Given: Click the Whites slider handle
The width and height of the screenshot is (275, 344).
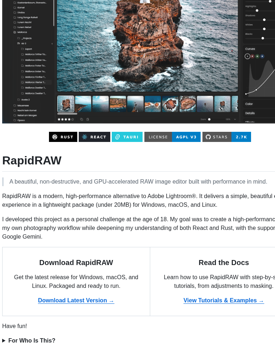Looking at the screenshot, I should 264,29.
